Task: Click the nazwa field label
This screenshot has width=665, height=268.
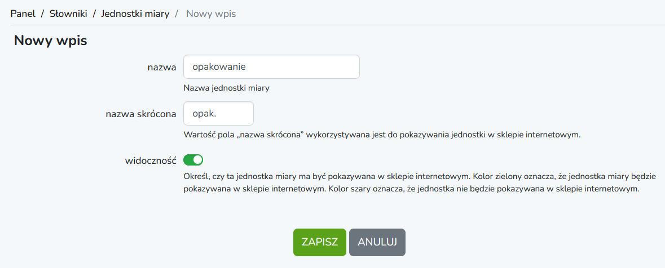Action: point(162,67)
